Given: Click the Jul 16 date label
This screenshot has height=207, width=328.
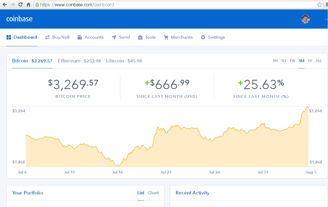Looking at the screenshot, I should (x=117, y=172).
